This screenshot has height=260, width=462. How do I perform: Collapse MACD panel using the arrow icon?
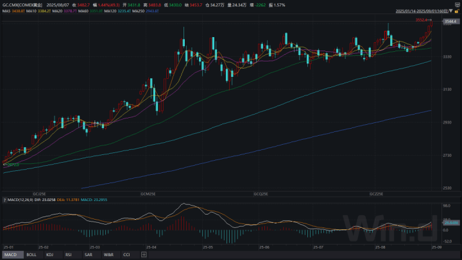point(5,199)
